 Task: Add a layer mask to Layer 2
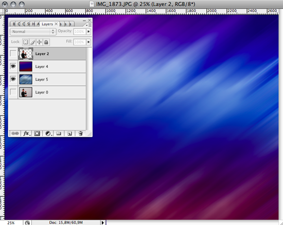click(37, 134)
